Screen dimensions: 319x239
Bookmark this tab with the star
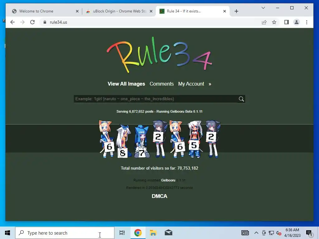[274, 22]
